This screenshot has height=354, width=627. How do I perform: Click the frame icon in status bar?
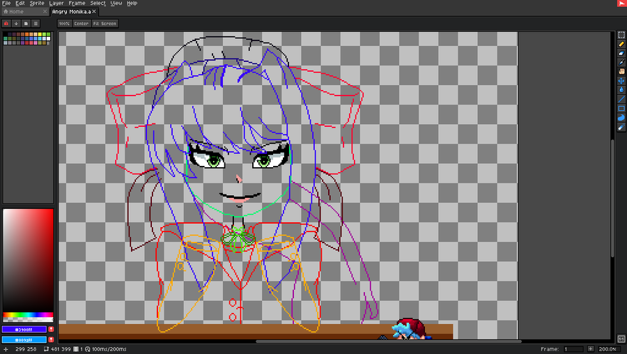[x=75, y=349]
